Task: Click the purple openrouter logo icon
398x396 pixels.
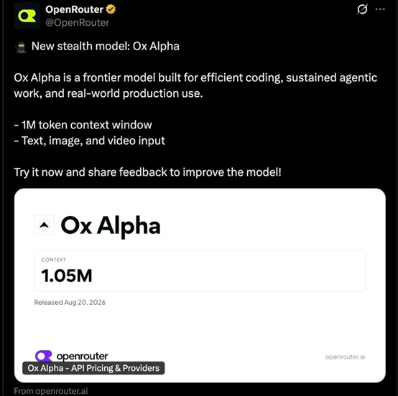Action: 44,356
